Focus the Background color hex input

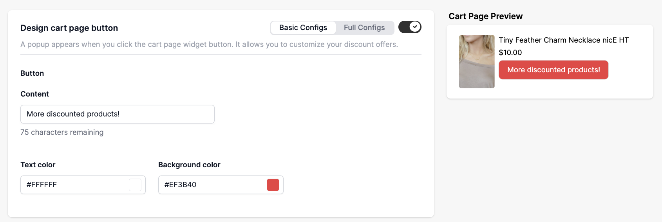click(212, 185)
